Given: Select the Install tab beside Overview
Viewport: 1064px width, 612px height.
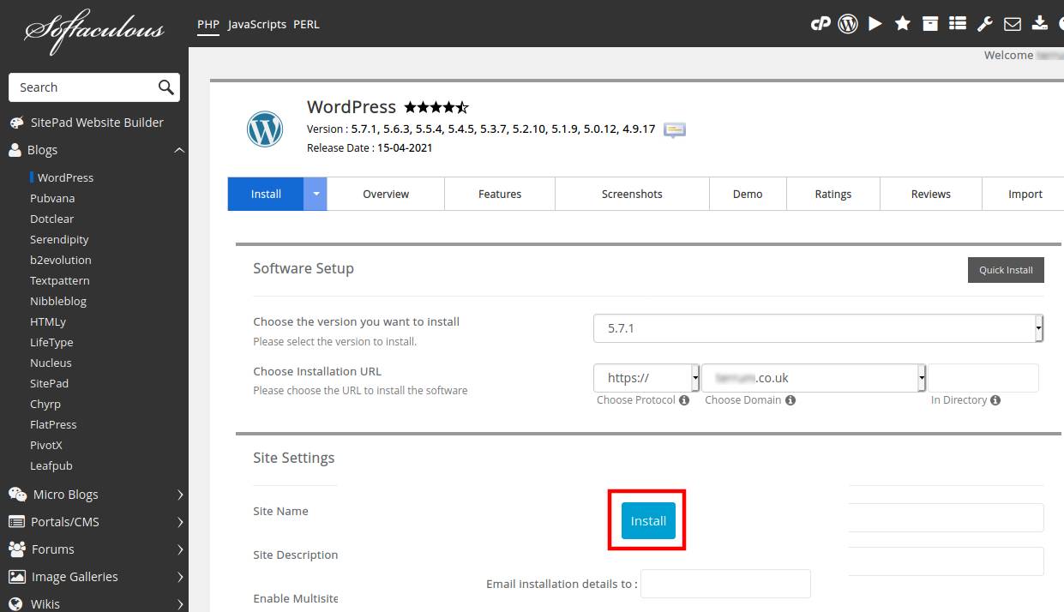Looking at the screenshot, I should pos(266,194).
